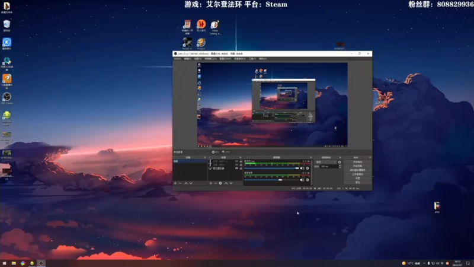Launch the Ready or Not game shortcut
The image size is (474, 267).
(187, 43)
